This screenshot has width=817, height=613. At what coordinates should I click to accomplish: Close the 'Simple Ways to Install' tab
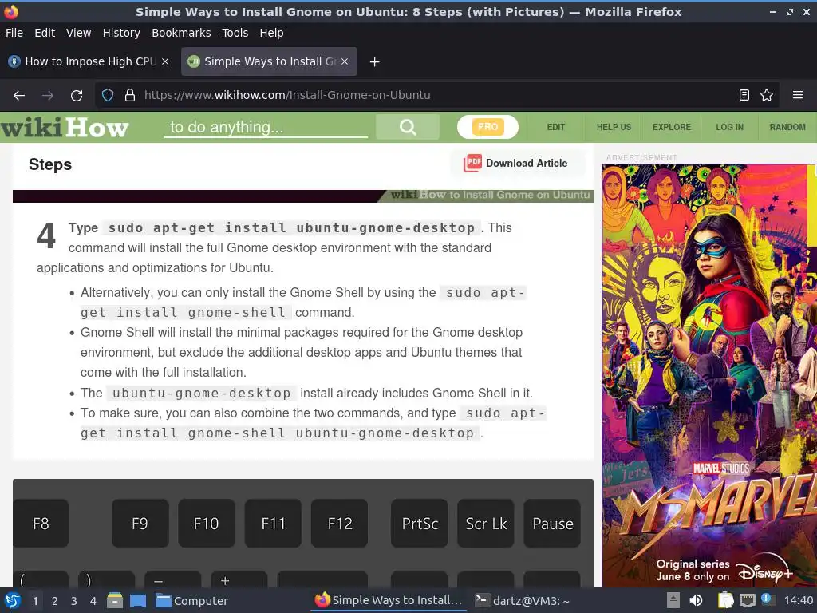coord(345,61)
